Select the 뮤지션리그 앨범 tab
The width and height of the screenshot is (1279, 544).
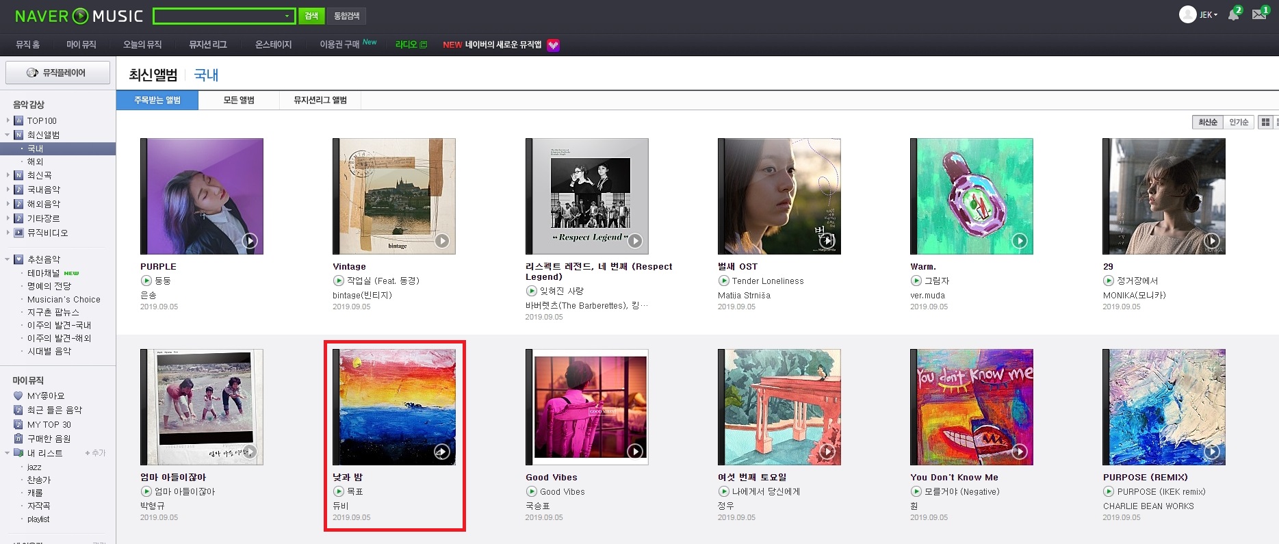pos(320,100)
